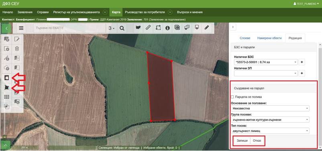Screen dimensions: 322x151
Task: Collapse the left panel with green arrow button
Action: tap(6, 28)
